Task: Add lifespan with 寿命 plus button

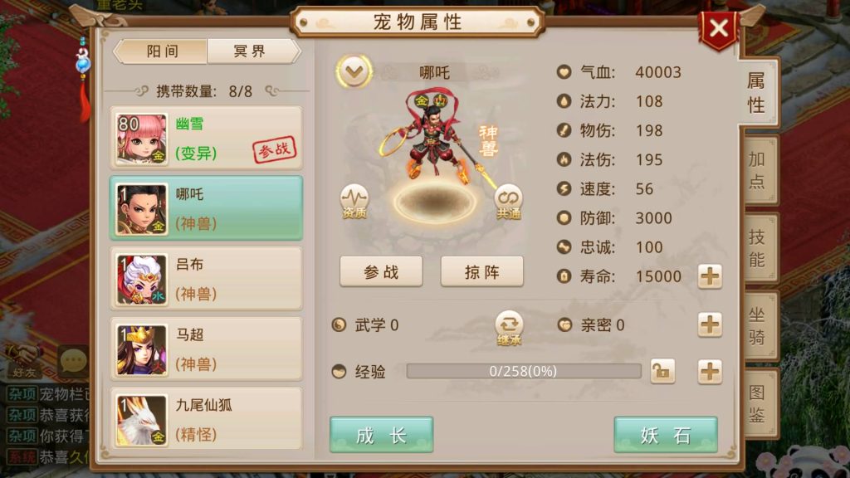Action: [x=710, y=276]
